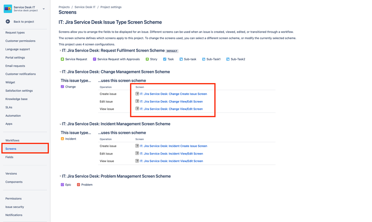Click the Back to project arrow icon

[8, 21]
